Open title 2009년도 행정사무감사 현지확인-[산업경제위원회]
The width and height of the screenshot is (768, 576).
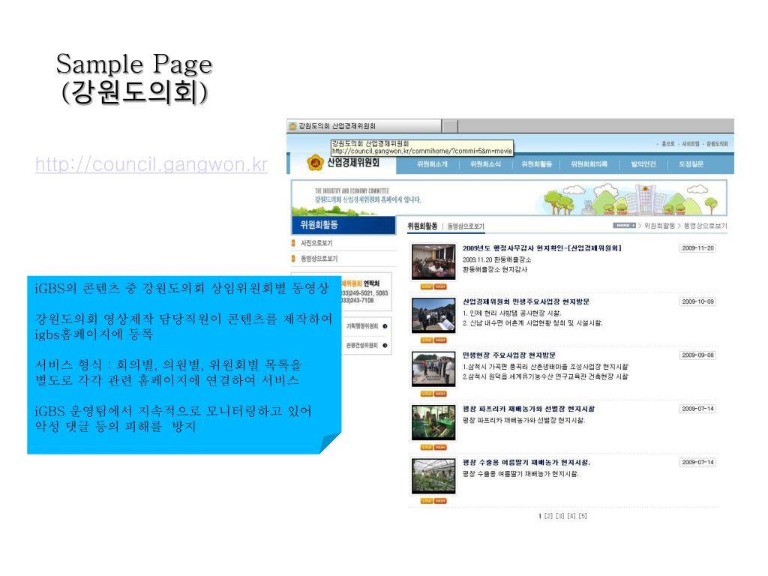[541, 248]
